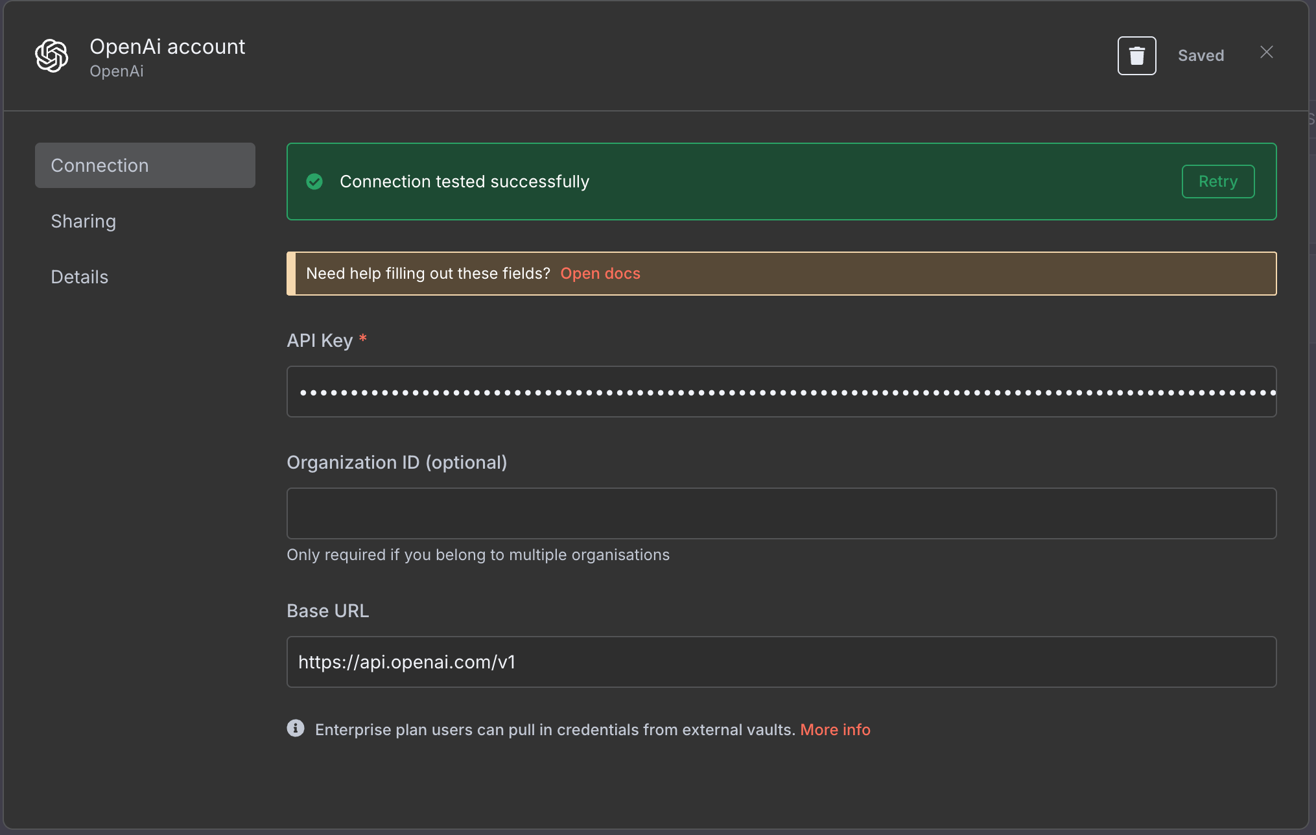
Task: Click the OpenAi account title
Action: coord(167,47)
